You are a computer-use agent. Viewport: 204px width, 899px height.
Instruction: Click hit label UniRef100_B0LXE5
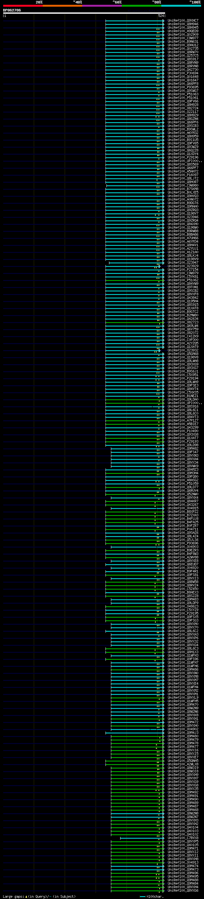pos(183,192)
